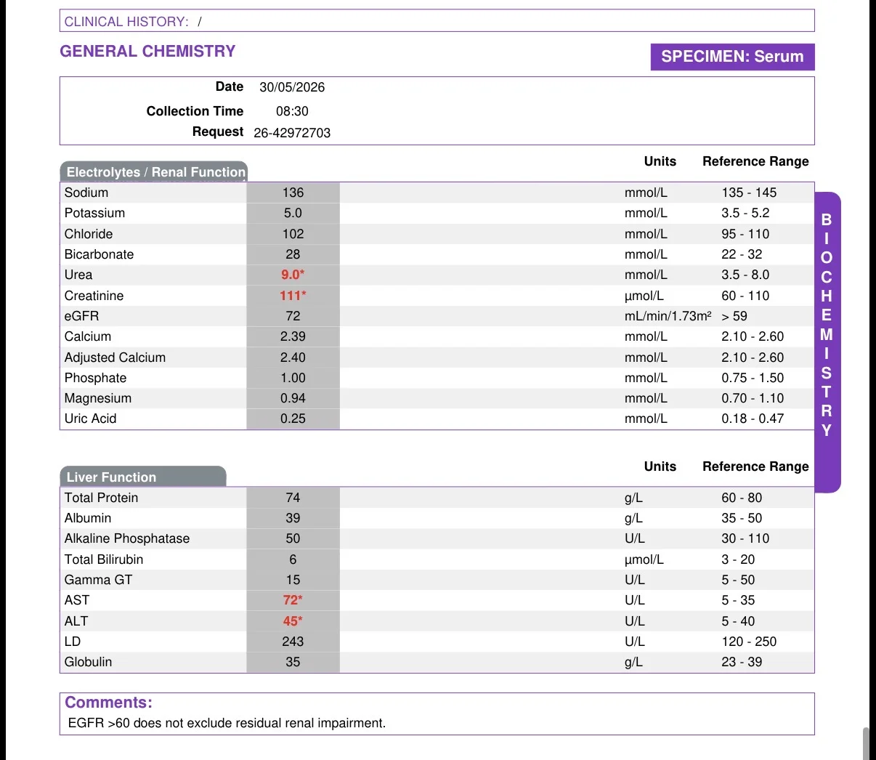Click the scrollbar thumb at bottom right
876x760 pixels.
867,743
